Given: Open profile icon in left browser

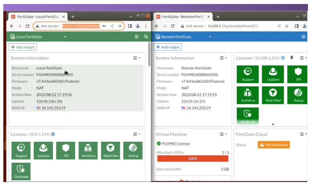Looking at the screenshot, I should coord(138,26).
